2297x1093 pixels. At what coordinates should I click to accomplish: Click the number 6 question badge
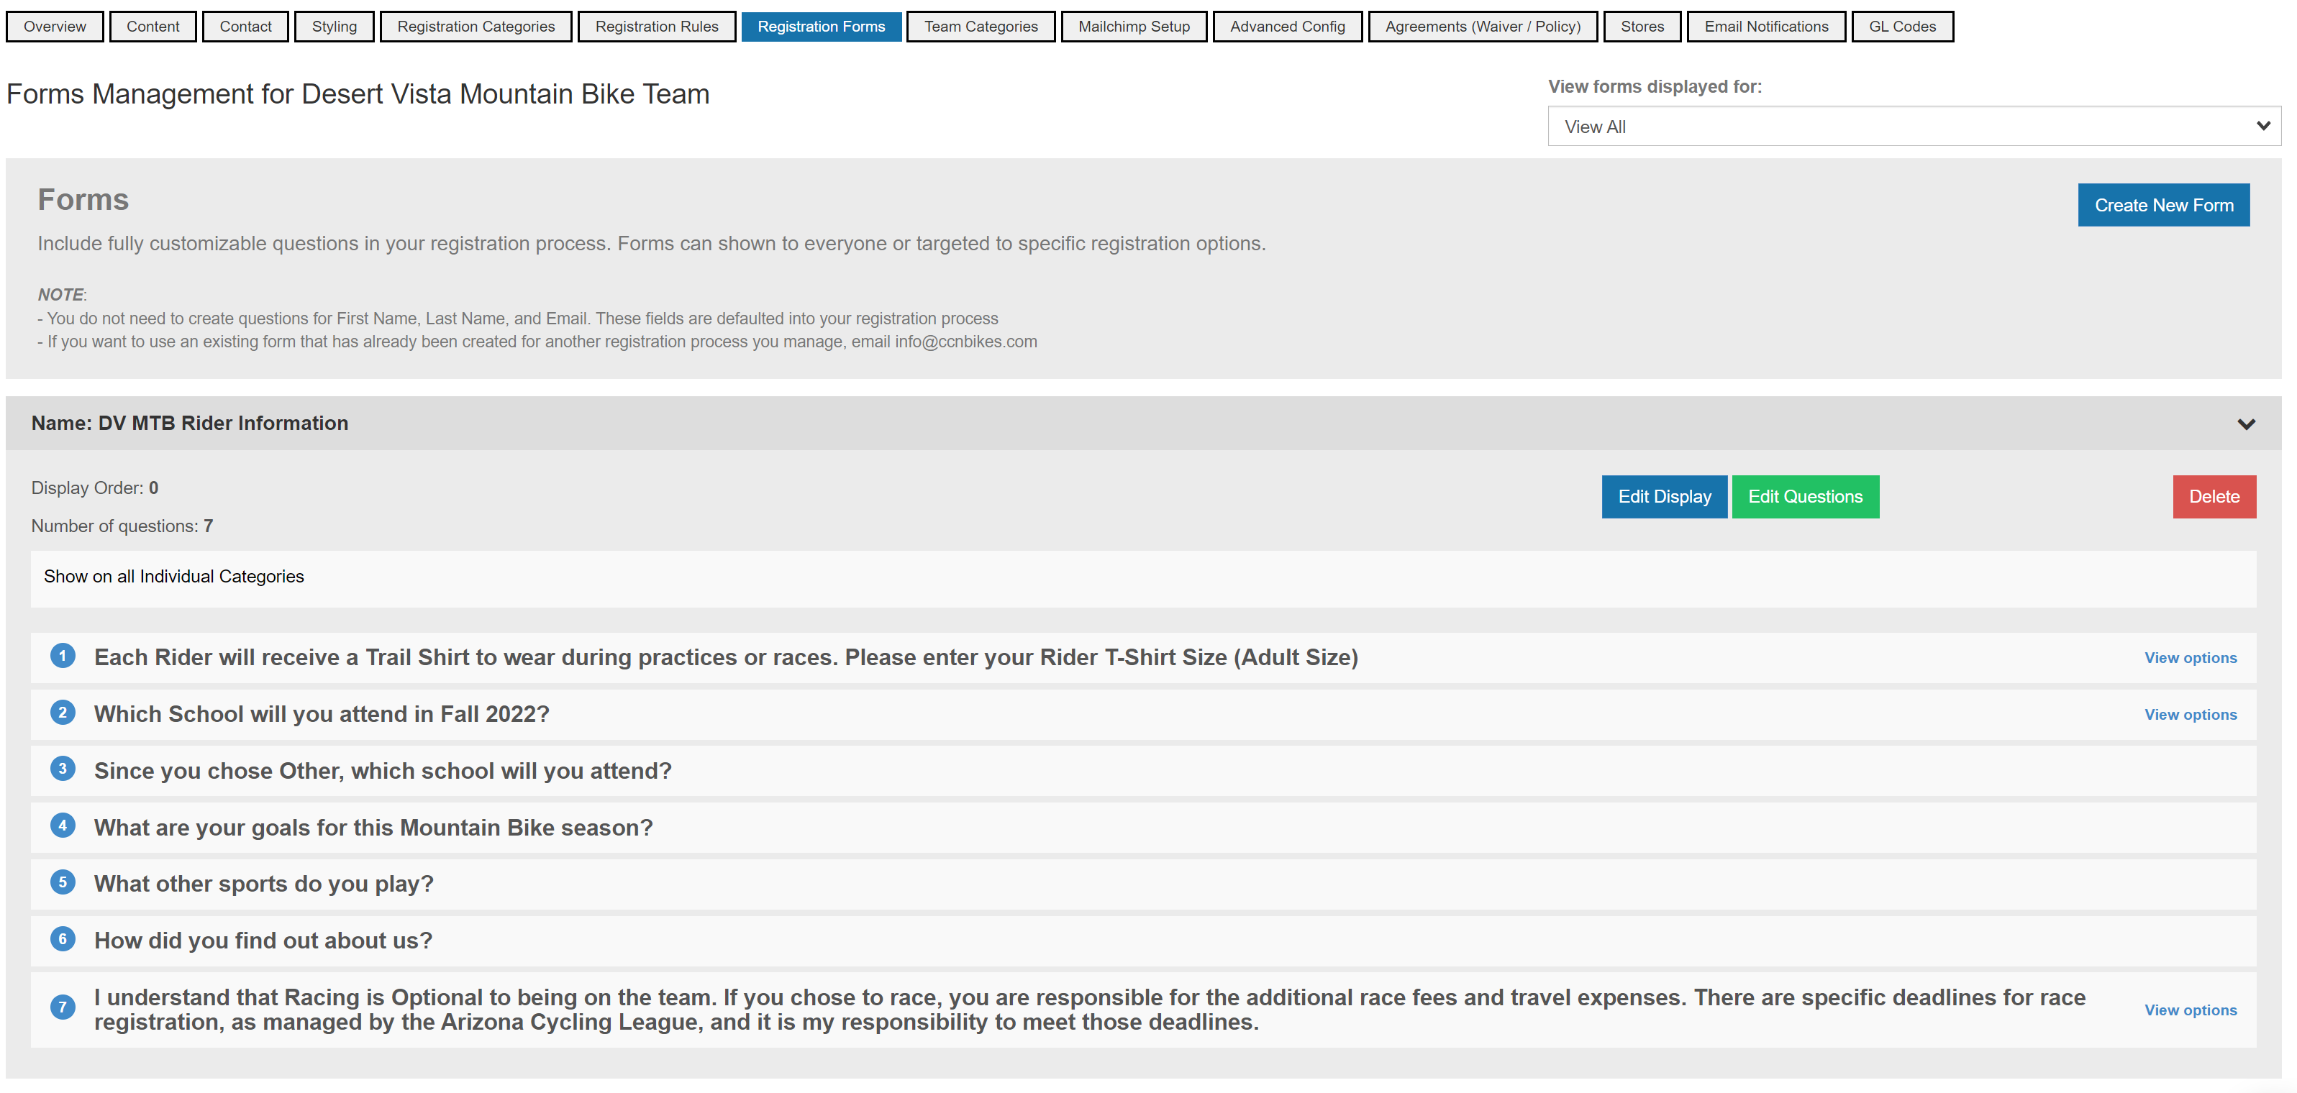pos(63,939)
